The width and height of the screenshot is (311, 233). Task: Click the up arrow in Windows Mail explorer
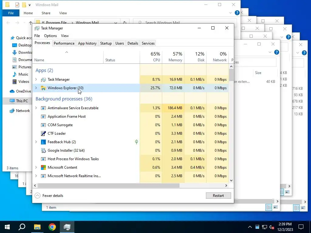click(x=31, y=23)
